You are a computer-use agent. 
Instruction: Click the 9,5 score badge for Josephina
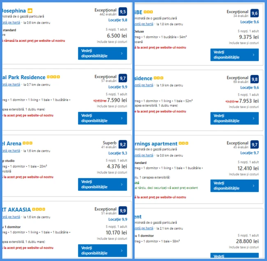pyautogui.click(x=123, y=12)
